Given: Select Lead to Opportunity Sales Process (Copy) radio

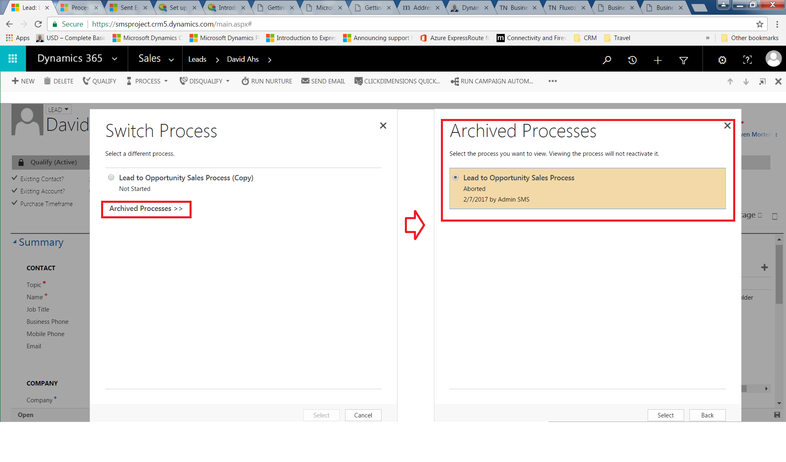Looking at the screenshot, I should pyautogui.click(x=111, y=177).
